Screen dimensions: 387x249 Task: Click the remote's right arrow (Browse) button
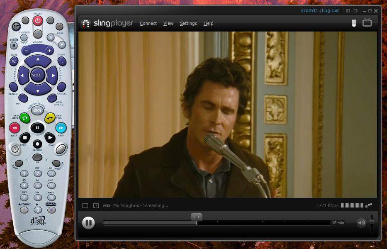52,76
